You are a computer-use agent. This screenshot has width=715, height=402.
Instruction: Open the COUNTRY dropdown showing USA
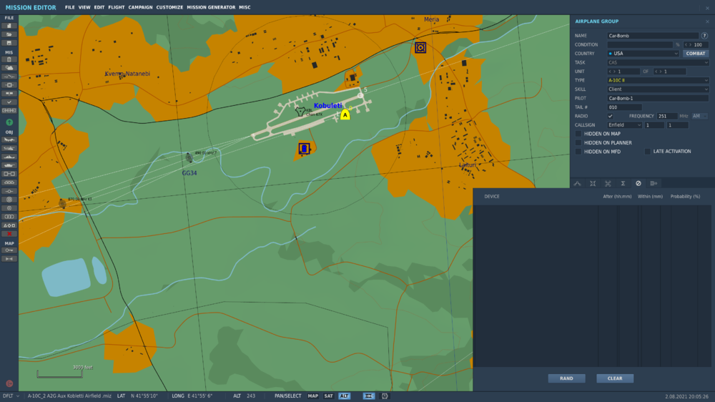[x=643, y=54]
